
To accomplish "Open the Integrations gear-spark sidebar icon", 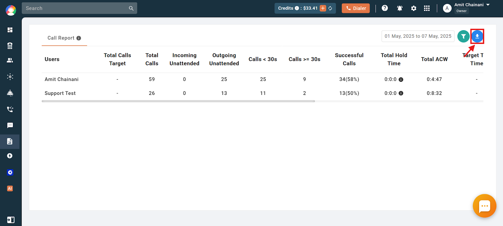I will pos(10,77).
